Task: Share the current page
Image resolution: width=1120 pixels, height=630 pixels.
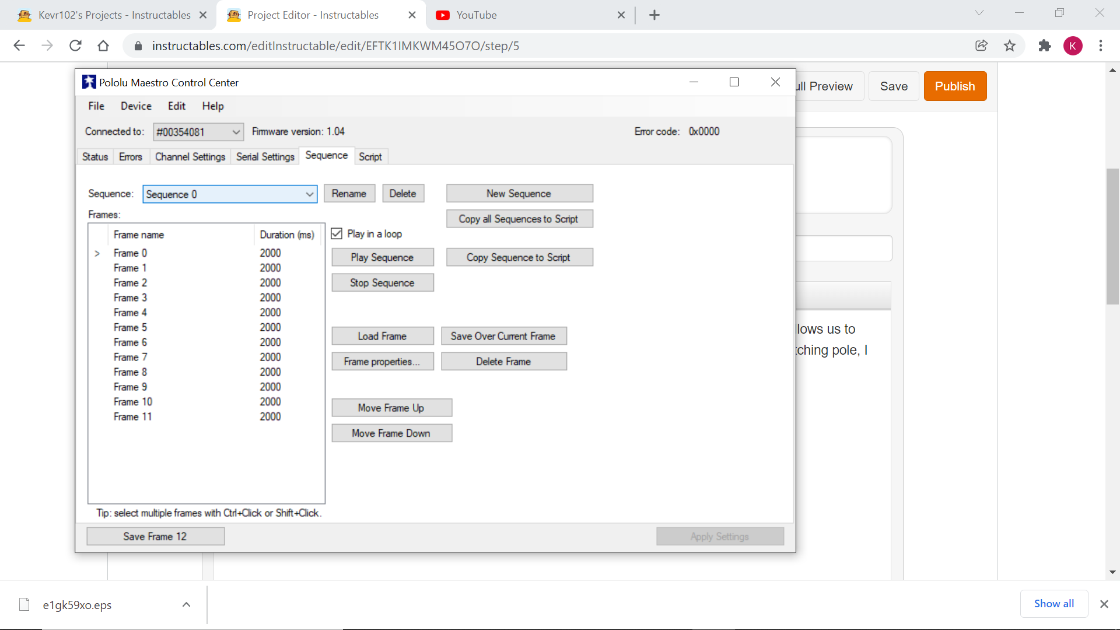Action: click(982, 45)
